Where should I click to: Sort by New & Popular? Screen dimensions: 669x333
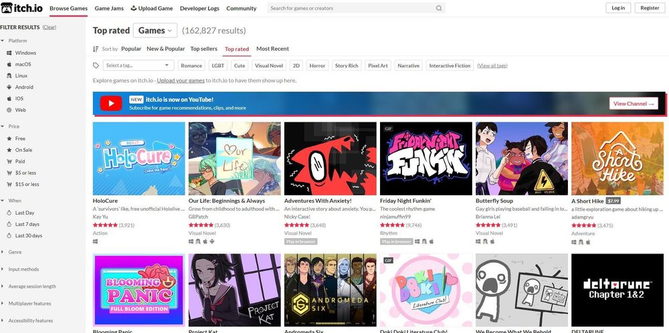coord(165,49)
